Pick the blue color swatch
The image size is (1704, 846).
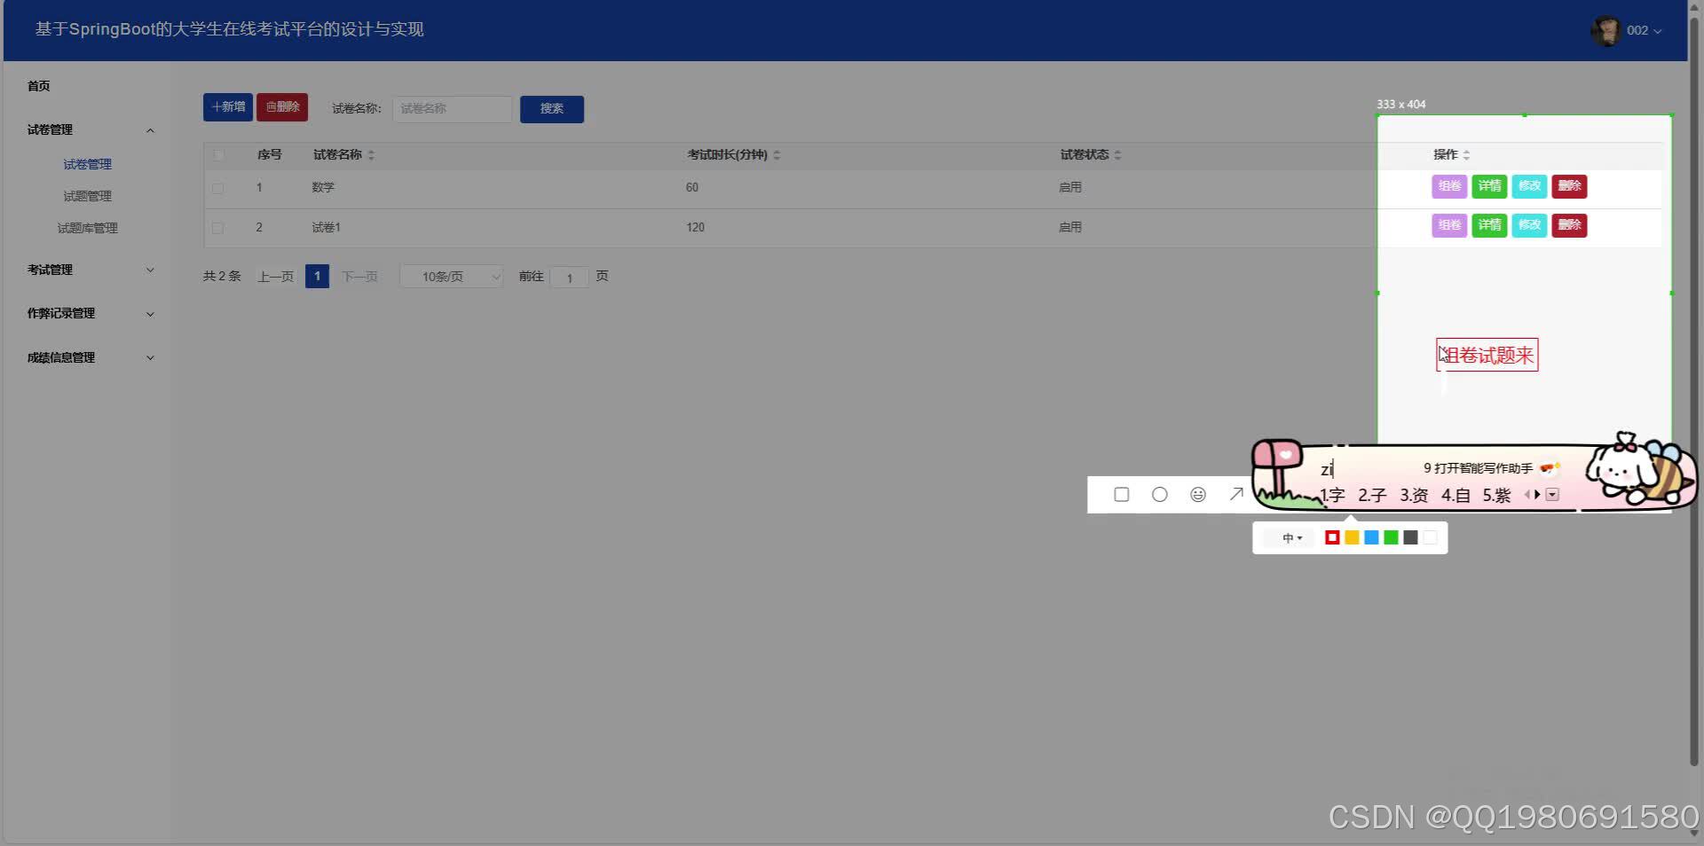(x=1371, y=537)
